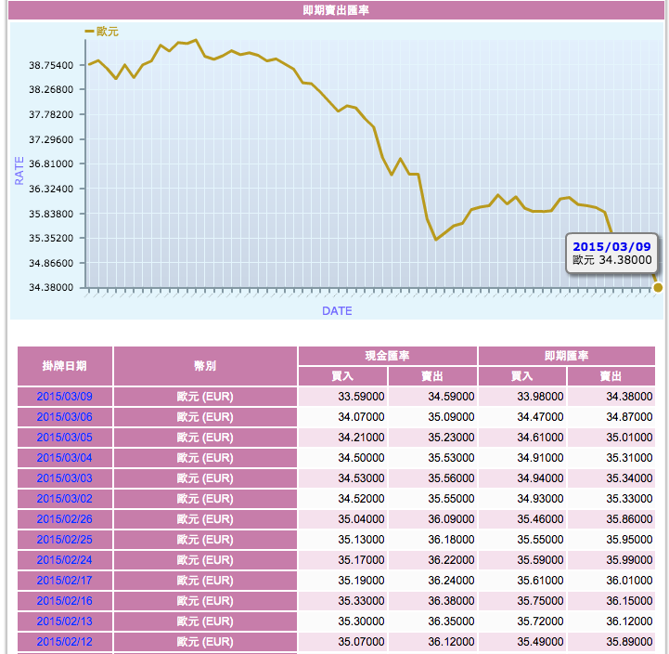Click the 賣出 header under 即期匯率

point(611,376)
